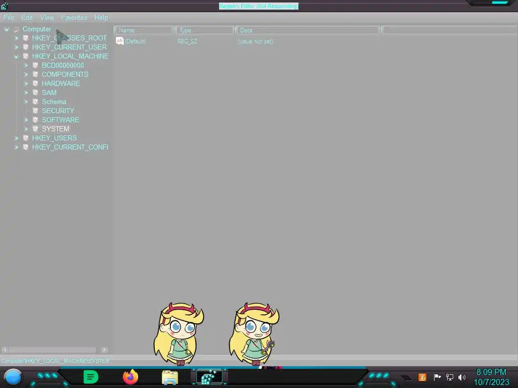Open the File menu
This screenshot has height=388, width=518.
point(9,18)
